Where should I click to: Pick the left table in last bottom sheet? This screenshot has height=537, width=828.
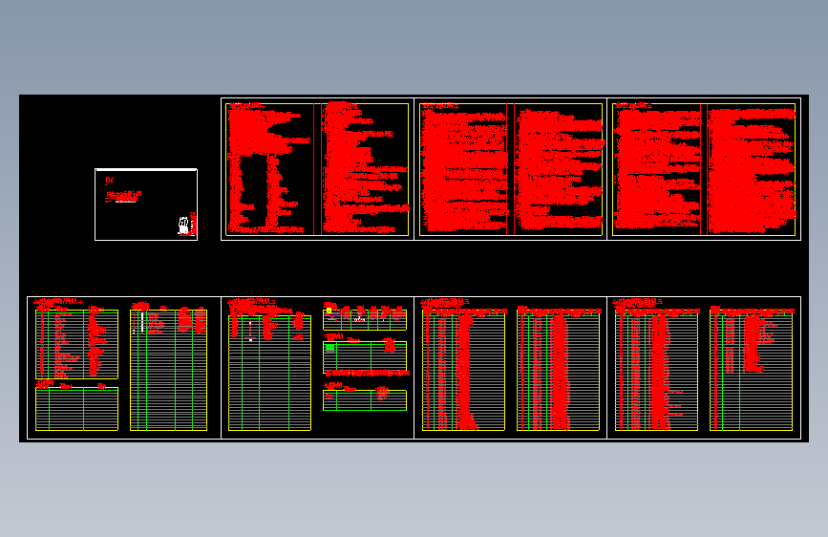coord(656,372)
